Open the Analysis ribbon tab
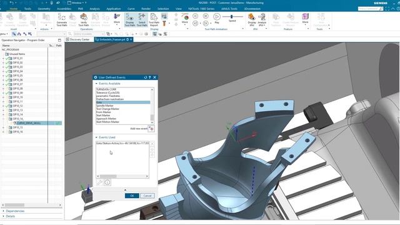Screen dimensions: 400x225 point(94,9)
